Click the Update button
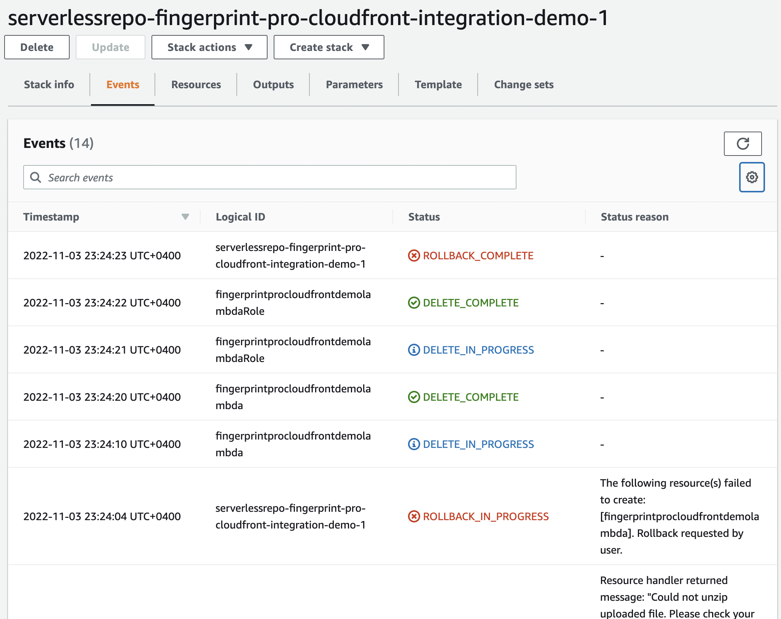The image size is (781, 619). [x=110, y=47]
